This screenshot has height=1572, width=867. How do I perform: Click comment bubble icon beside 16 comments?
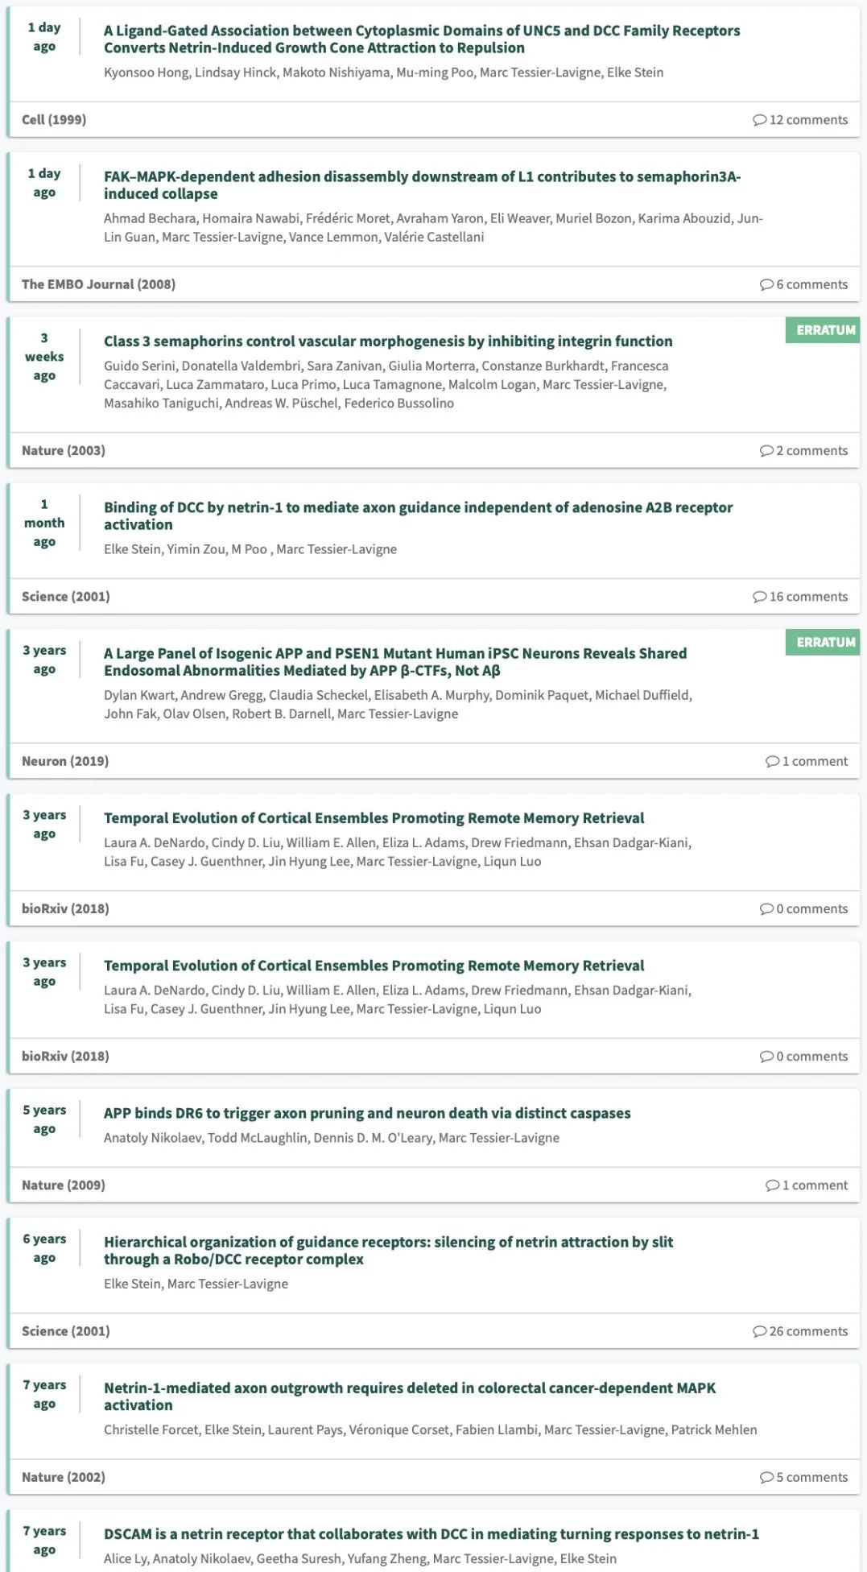759,597
